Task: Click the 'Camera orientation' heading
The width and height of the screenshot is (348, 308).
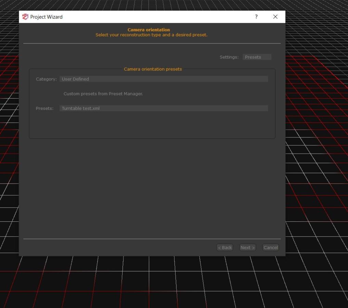Action: pyautogui.click(x=149, y=30)
